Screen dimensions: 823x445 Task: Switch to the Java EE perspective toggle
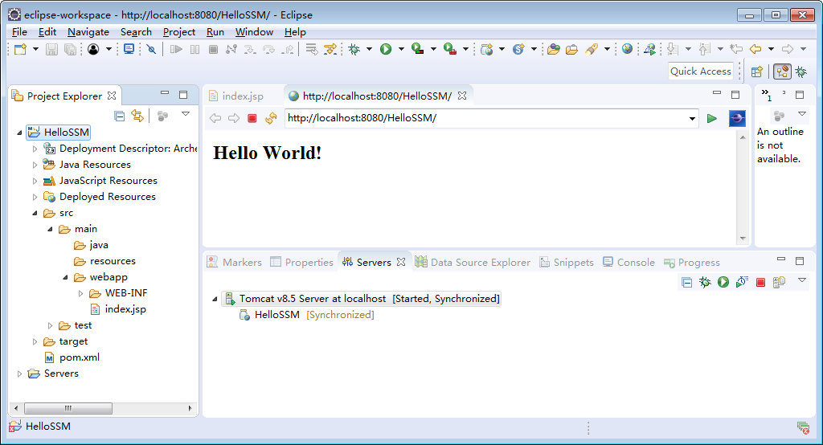pos(781,71)
